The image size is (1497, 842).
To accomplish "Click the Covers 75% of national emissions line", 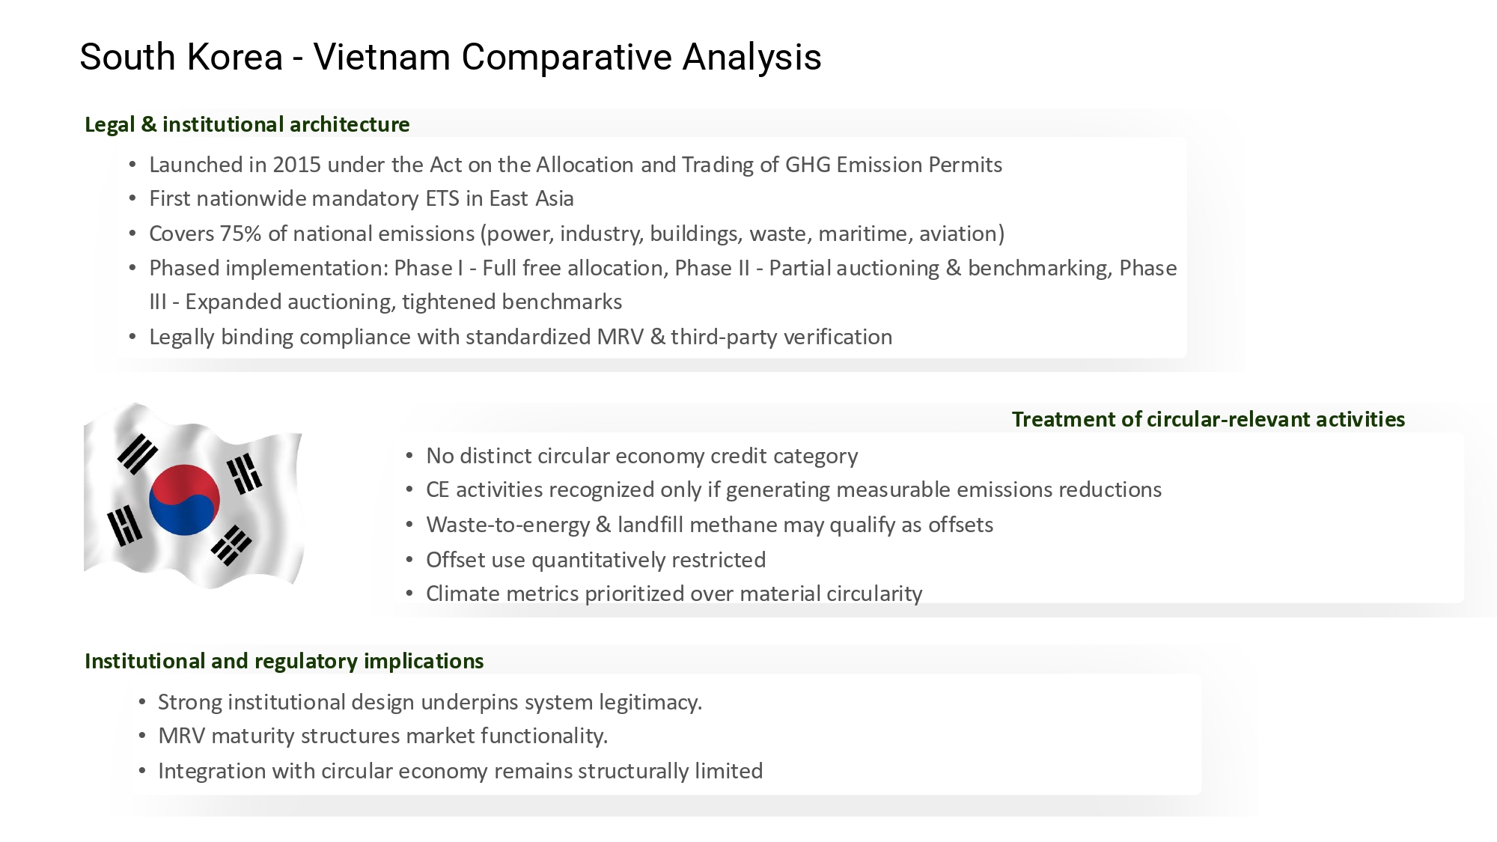I will [x=576, y=234].
